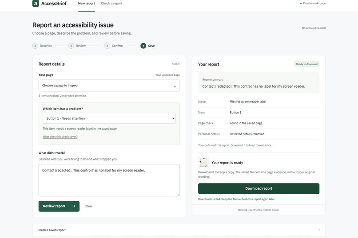Click the Clear link
Viewport: 358px width, 238px height.
(x=89, y=206)
